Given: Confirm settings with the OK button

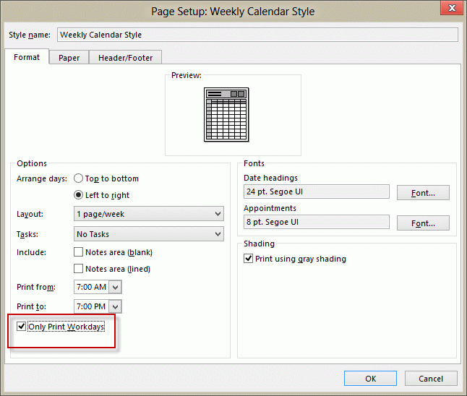Looking at the screenshot, I should point(370,379).
